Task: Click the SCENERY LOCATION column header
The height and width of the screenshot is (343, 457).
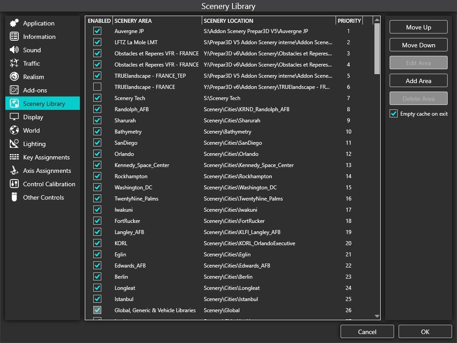Action: (269, 21)
